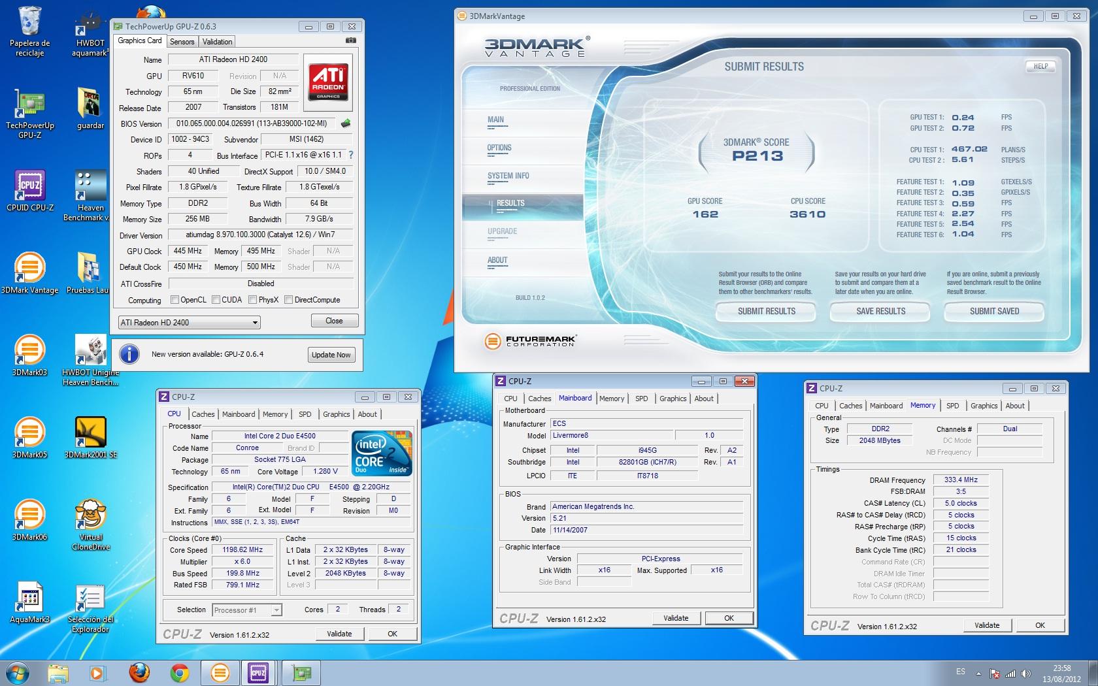Viewport: 1098px width, 686px height.
Task: Click HELP button in 3DMark Vantage
Action: (x=1040, y=66)
